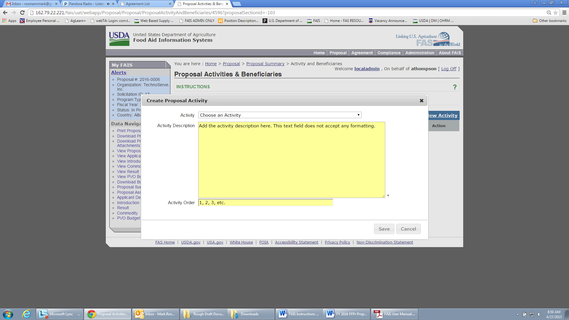The width and height of the screenshot is (569, 320).
Task: Click the USDA logo in the header
Action: pos(119,39)
